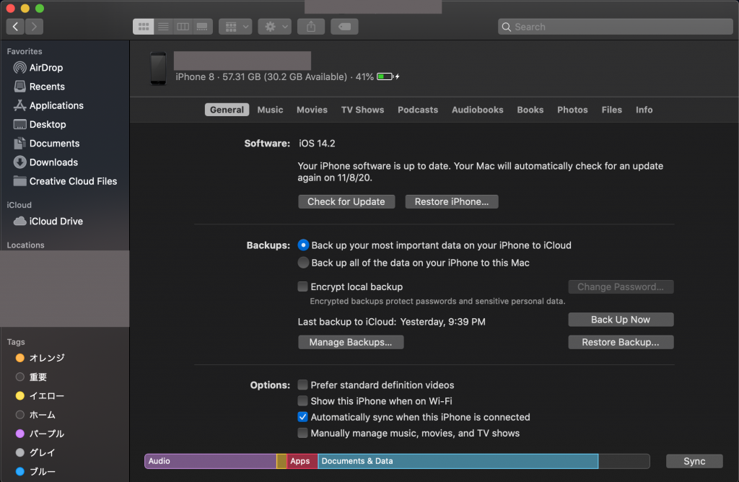Open Recents in the sidebar

(39, 87)
